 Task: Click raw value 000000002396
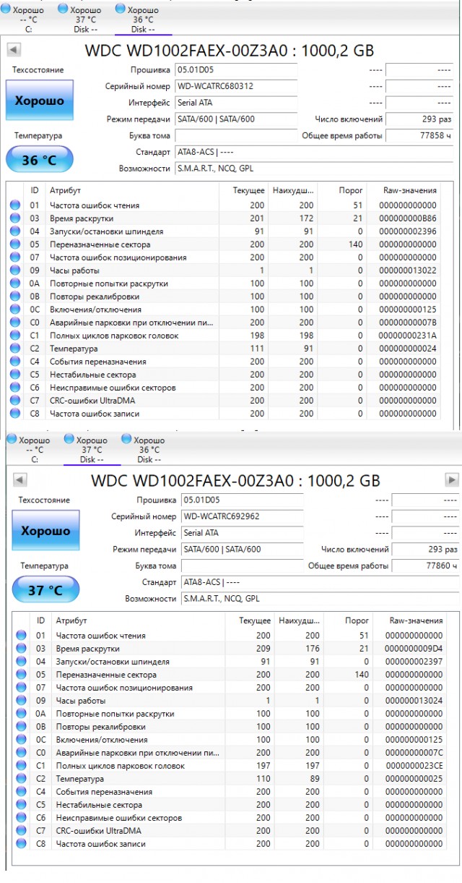[408, 231]
